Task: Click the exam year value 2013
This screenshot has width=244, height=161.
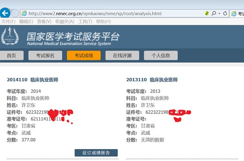Action: [x=155, y=91]
